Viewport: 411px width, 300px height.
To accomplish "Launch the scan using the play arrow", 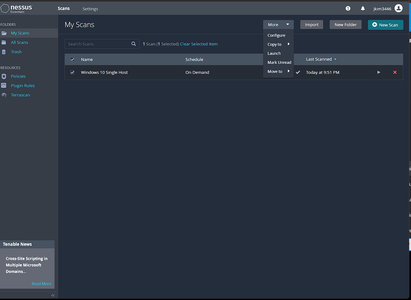I will [x=378, y=72].
